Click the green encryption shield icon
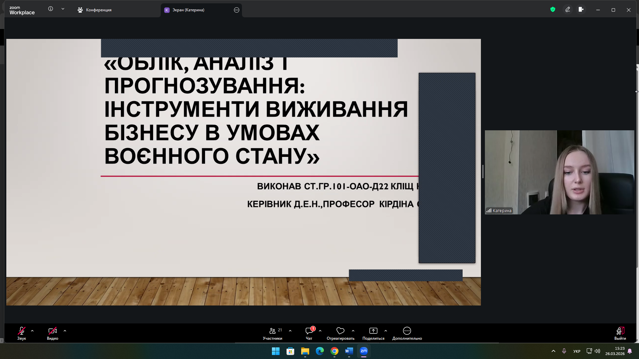Screen dimensions: 639x359 point(553,10)
